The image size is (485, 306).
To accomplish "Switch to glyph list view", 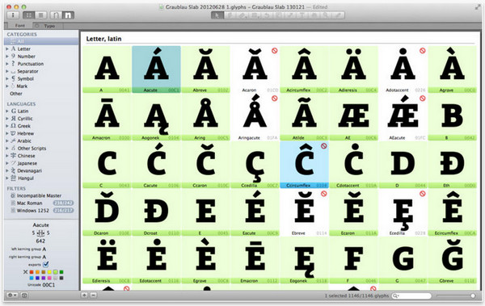I will point(40,15).
